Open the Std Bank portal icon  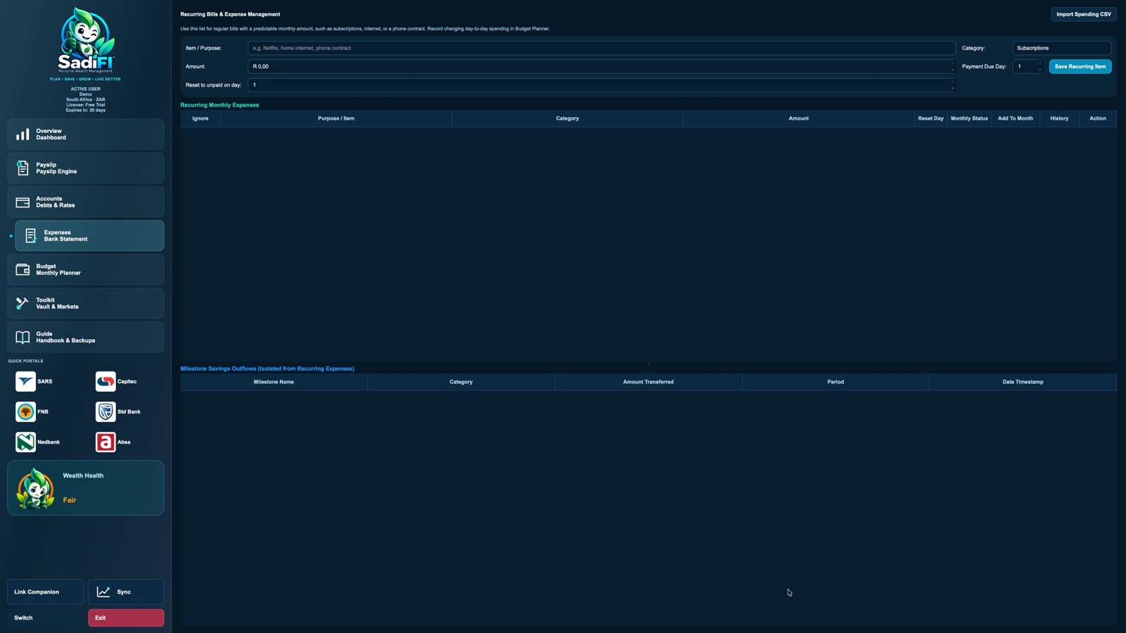click(106, 411)
